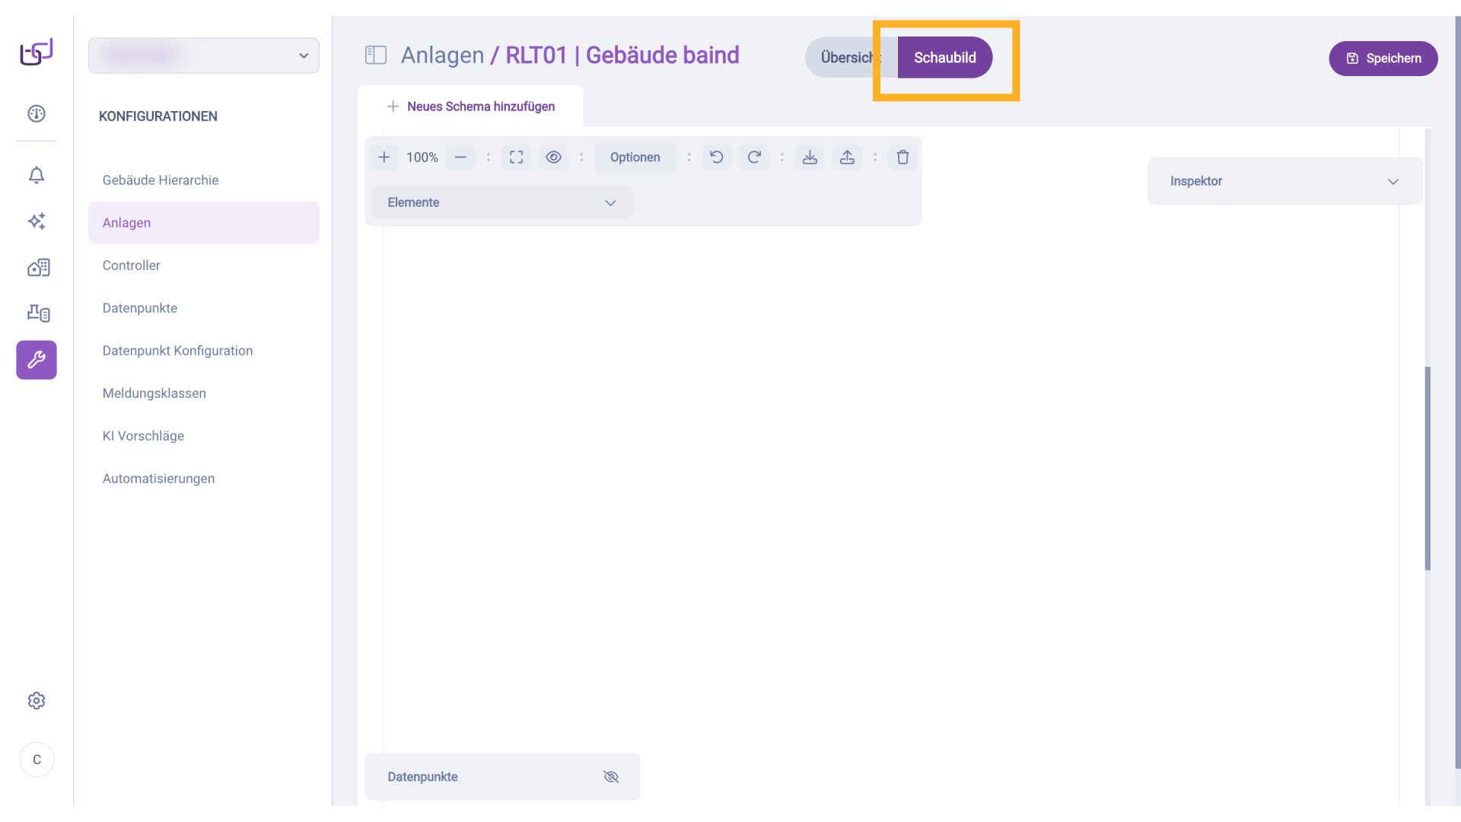
Task: Delete schema with the trash icon
Action: coord(902,158)
